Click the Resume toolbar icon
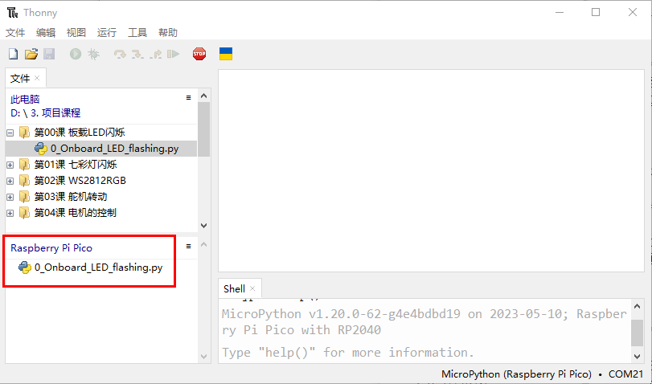Screen dimensions: 652x384 coord(174,54)
